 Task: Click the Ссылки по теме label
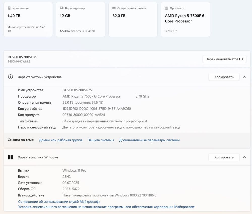click(21, 140)
